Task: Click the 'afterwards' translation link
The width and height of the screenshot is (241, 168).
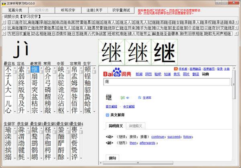Action: [148, 143]
